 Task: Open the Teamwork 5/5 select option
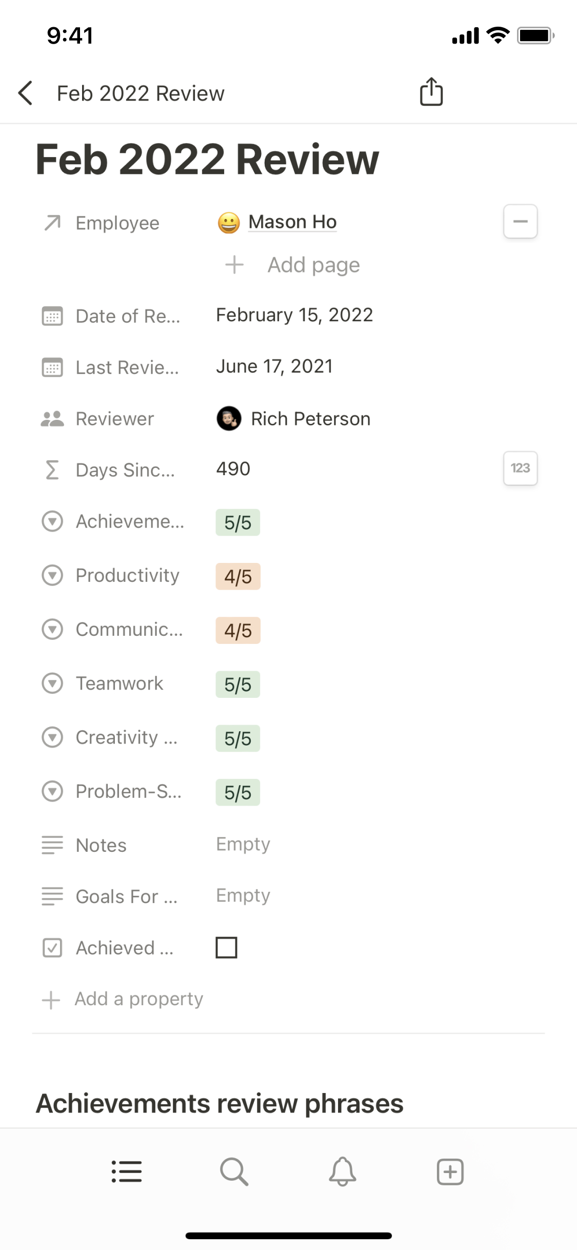click(237, 684)
